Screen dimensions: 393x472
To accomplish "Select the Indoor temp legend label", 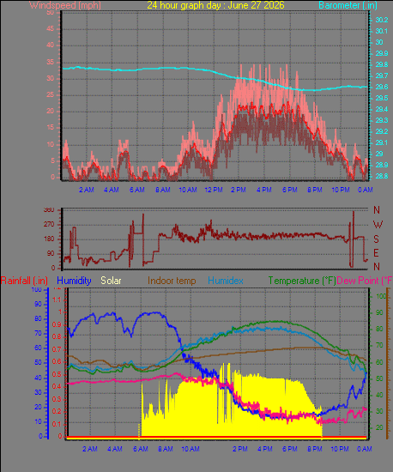I will coord(172,281).
